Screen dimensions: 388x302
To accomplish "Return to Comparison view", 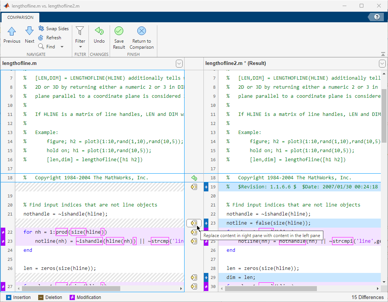I will click(141, 38).
